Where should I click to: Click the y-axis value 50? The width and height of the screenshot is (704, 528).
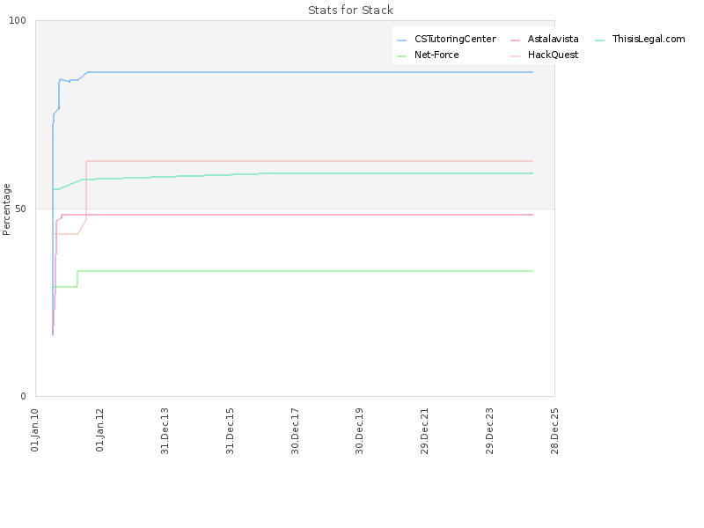pos(20,209)
